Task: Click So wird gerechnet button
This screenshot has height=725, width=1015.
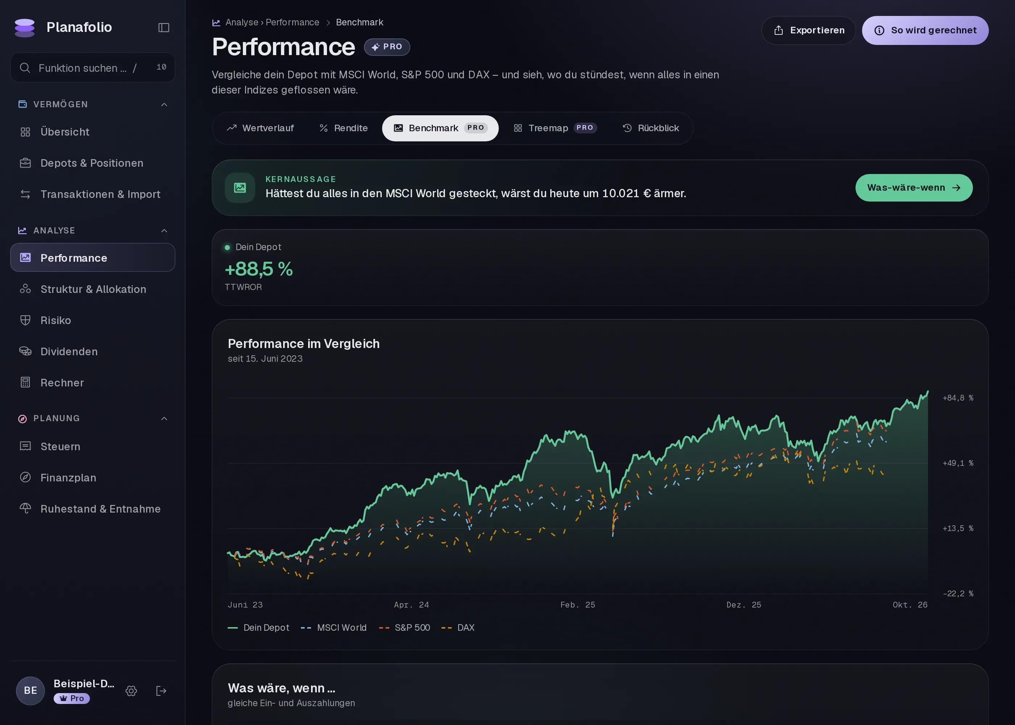Action: 925,30
